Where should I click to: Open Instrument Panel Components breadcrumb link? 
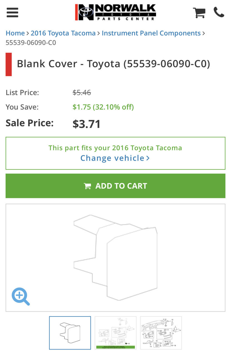coord(151,33)
